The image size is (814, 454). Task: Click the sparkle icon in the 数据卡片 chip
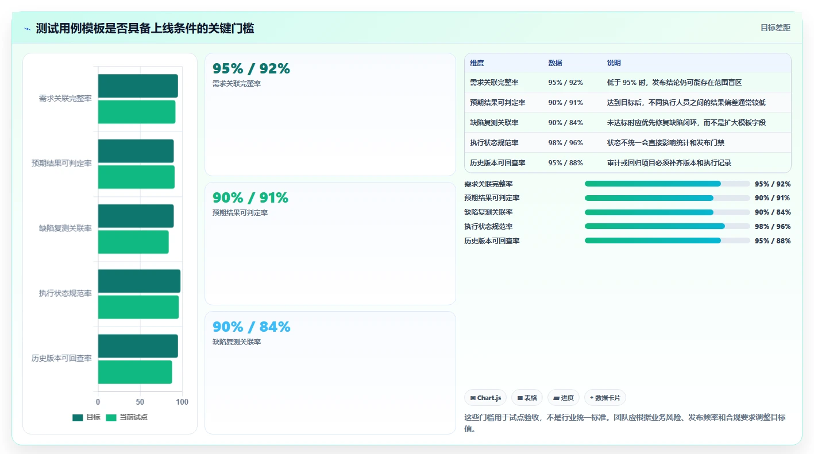click(592, 398)
